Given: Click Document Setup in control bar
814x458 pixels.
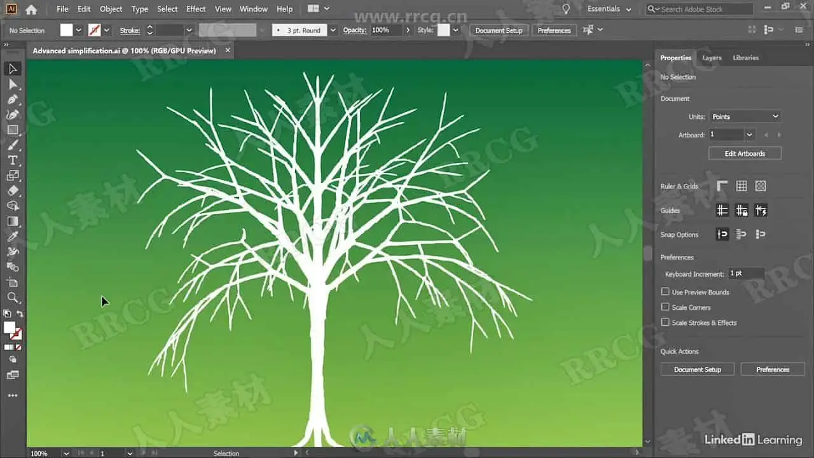Looking at the screenshot, I should coord(499,31).
